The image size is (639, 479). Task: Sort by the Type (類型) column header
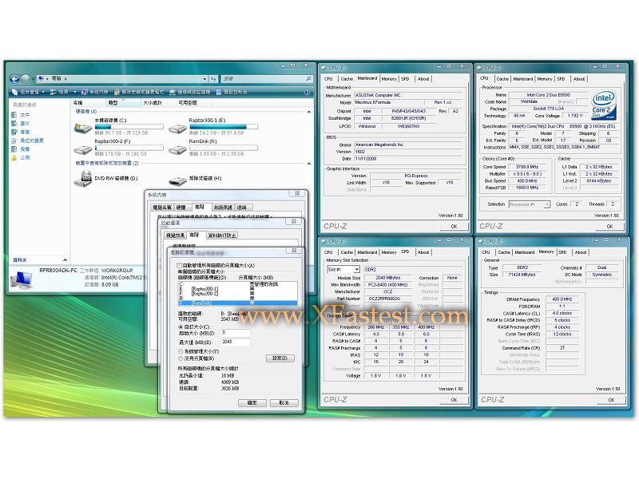tap(123, 103)
